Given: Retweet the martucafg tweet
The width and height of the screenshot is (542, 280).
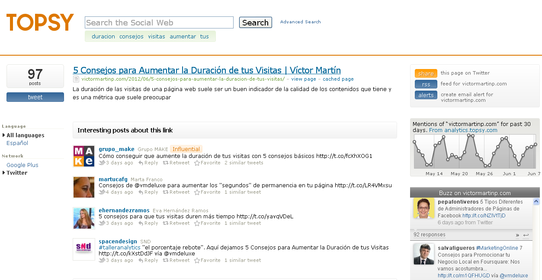Looking at the screenshot, I should [x=176, y=192].
